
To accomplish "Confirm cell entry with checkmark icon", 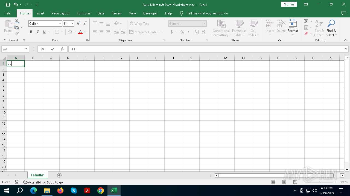I will coord(52,49).
